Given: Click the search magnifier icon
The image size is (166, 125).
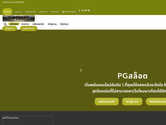Looking at the screenshot, I should pyautogui.click(x=5, y=24).
